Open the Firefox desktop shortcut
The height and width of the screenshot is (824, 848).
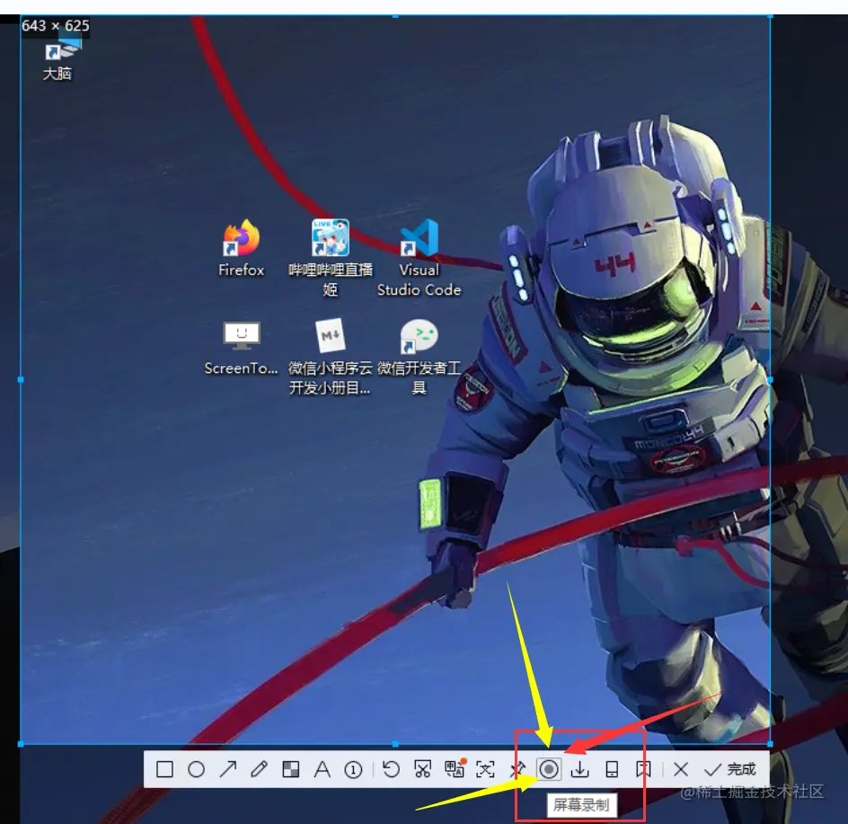click(x=242, y=248)
